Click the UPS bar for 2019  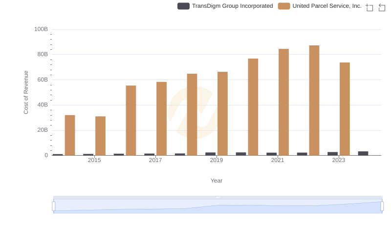tap(222, 114)
